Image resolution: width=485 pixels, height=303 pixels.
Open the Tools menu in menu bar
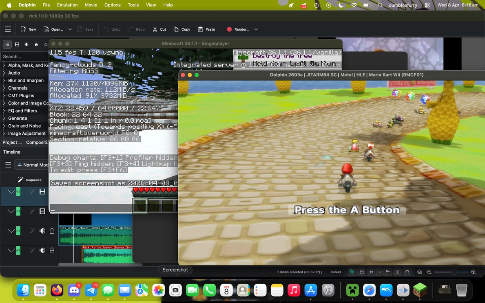pyautogui.click(x=133, y=5)
